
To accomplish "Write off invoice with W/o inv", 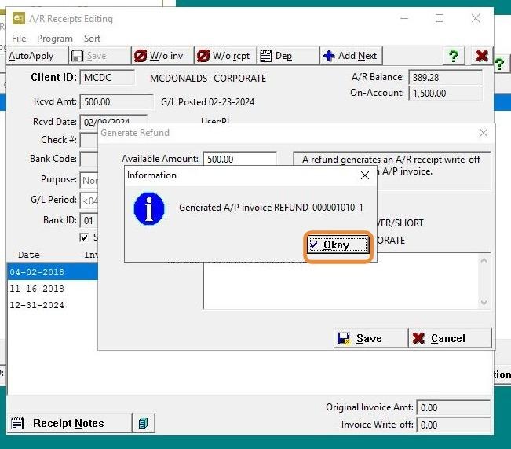I will click(x=162, y=56).
